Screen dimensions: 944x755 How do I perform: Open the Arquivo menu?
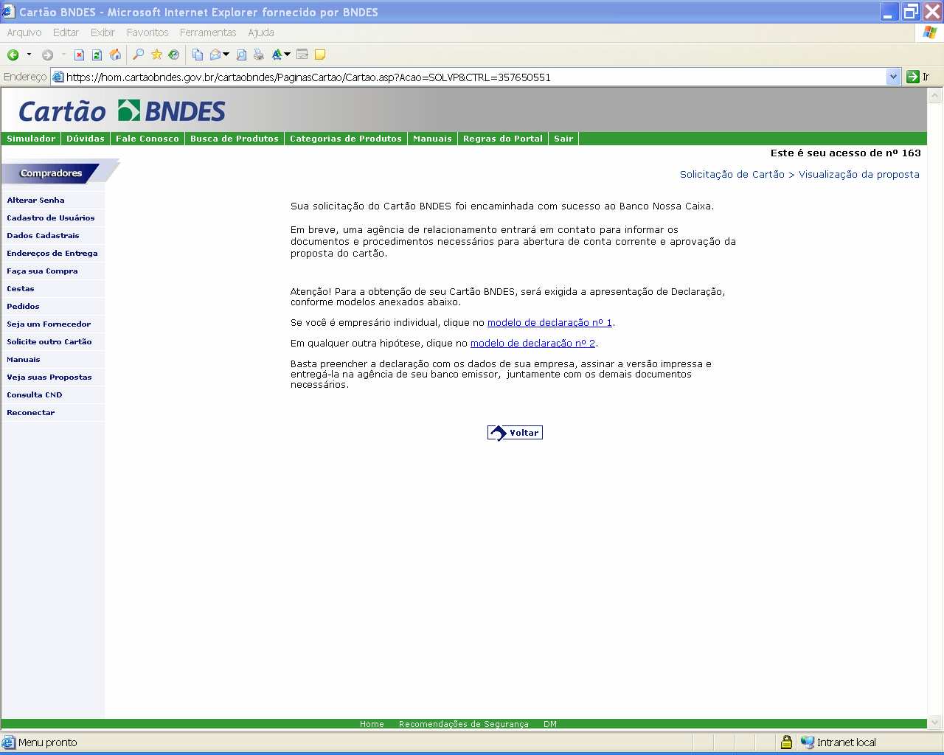(x=24, y=32)
